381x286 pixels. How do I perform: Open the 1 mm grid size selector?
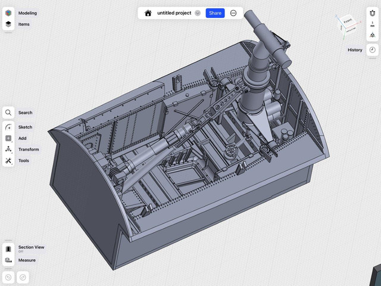click(372, 24)
